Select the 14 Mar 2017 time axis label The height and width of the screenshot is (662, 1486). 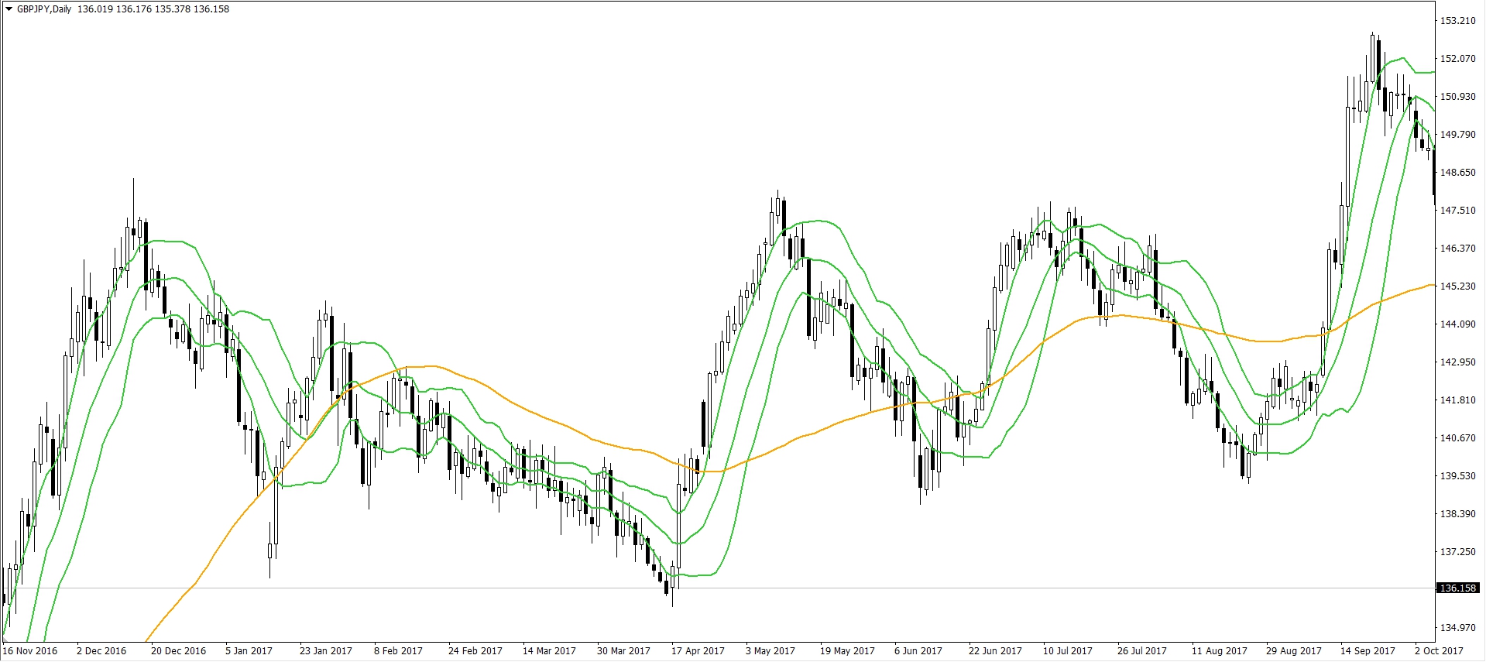(548, 651)
